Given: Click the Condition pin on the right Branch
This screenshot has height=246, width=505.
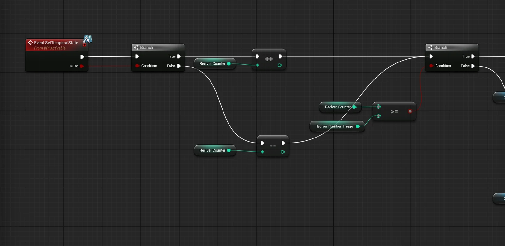Looking at the screenshot, I should tap(431, 66).
